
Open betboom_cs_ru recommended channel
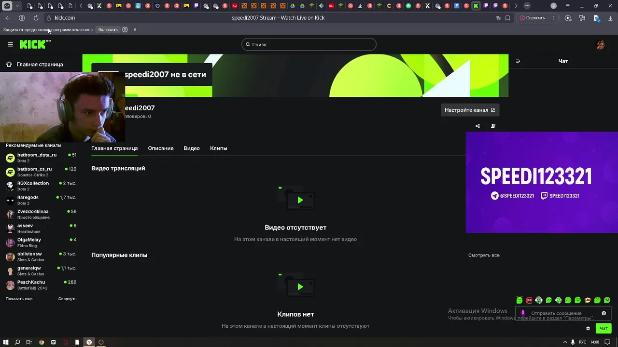(x=41, y=172)
